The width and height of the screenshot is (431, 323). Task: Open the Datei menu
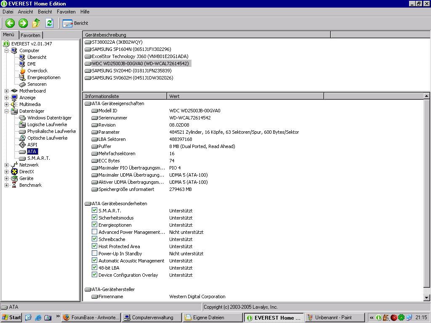tap(8, 12)
